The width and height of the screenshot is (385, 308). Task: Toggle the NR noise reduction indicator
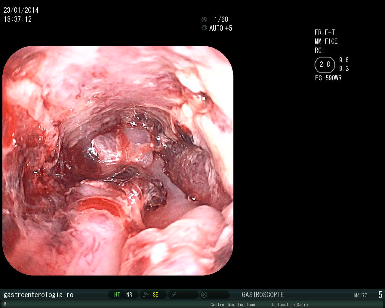(129, 295)
